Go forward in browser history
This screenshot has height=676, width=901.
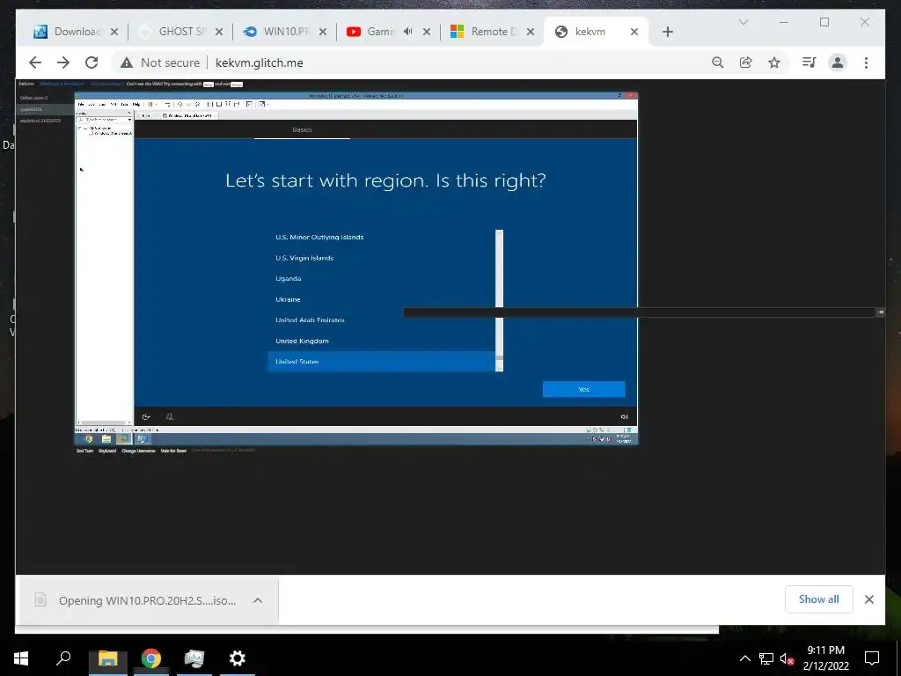[x=63, y=62]
